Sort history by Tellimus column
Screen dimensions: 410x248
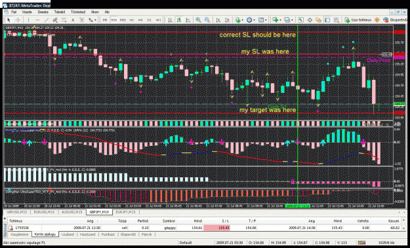16,221
